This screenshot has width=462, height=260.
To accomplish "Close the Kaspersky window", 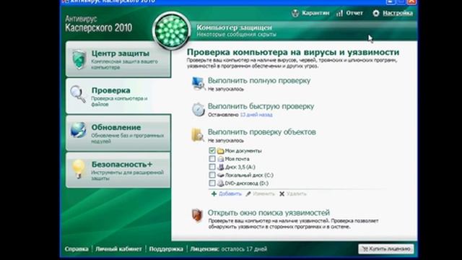I will click(411, 2).
